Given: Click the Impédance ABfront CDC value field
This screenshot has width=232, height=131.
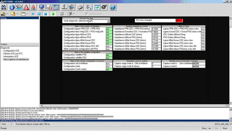Looking at the screenshot, I should [156, 35].
